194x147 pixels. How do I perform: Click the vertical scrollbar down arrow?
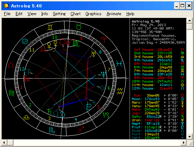pos(189,136)
